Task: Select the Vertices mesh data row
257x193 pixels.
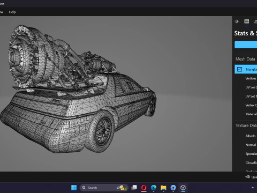Action: pyautogui.click(x=246, y=78)
